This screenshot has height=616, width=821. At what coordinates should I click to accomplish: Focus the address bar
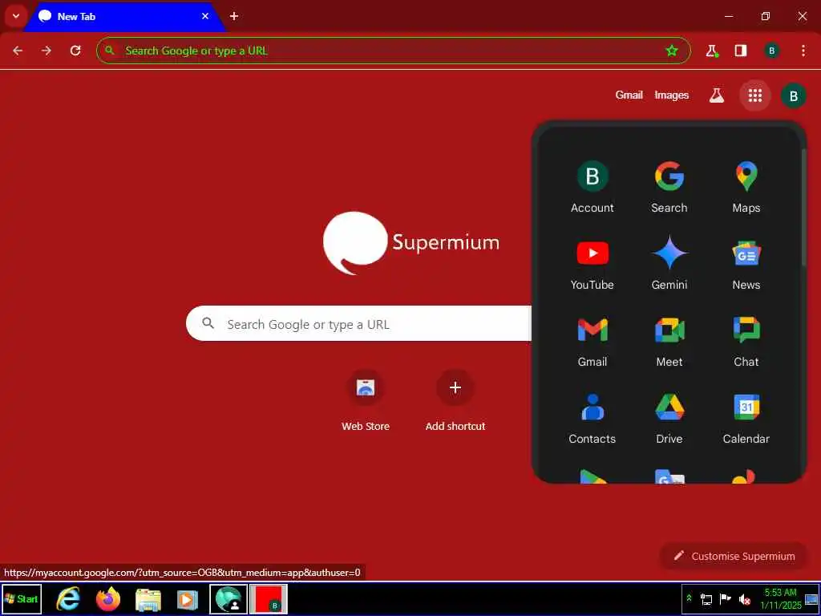(393, 51)
